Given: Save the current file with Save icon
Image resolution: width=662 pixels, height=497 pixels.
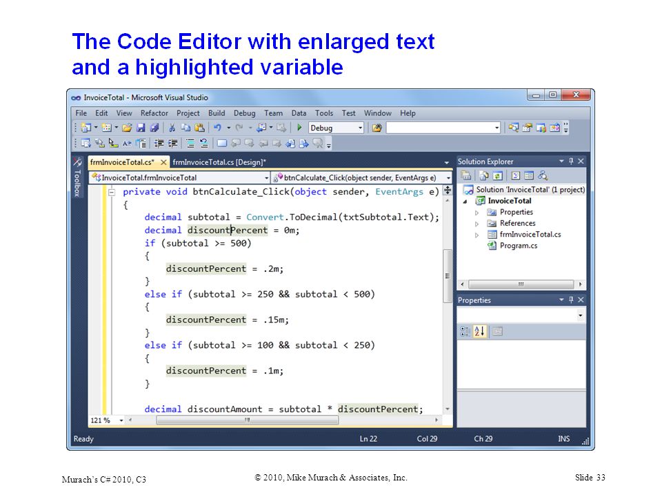Looking at the screenshot, I should [x=141, y=128].
